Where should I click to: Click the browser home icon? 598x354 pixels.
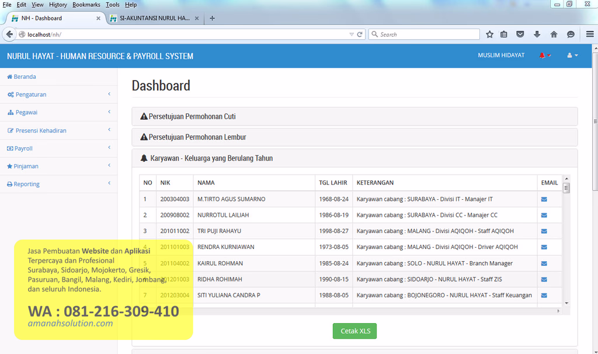(554, 34)
